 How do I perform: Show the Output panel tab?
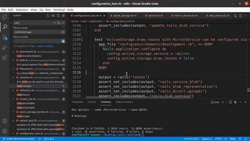click(92, 102)
